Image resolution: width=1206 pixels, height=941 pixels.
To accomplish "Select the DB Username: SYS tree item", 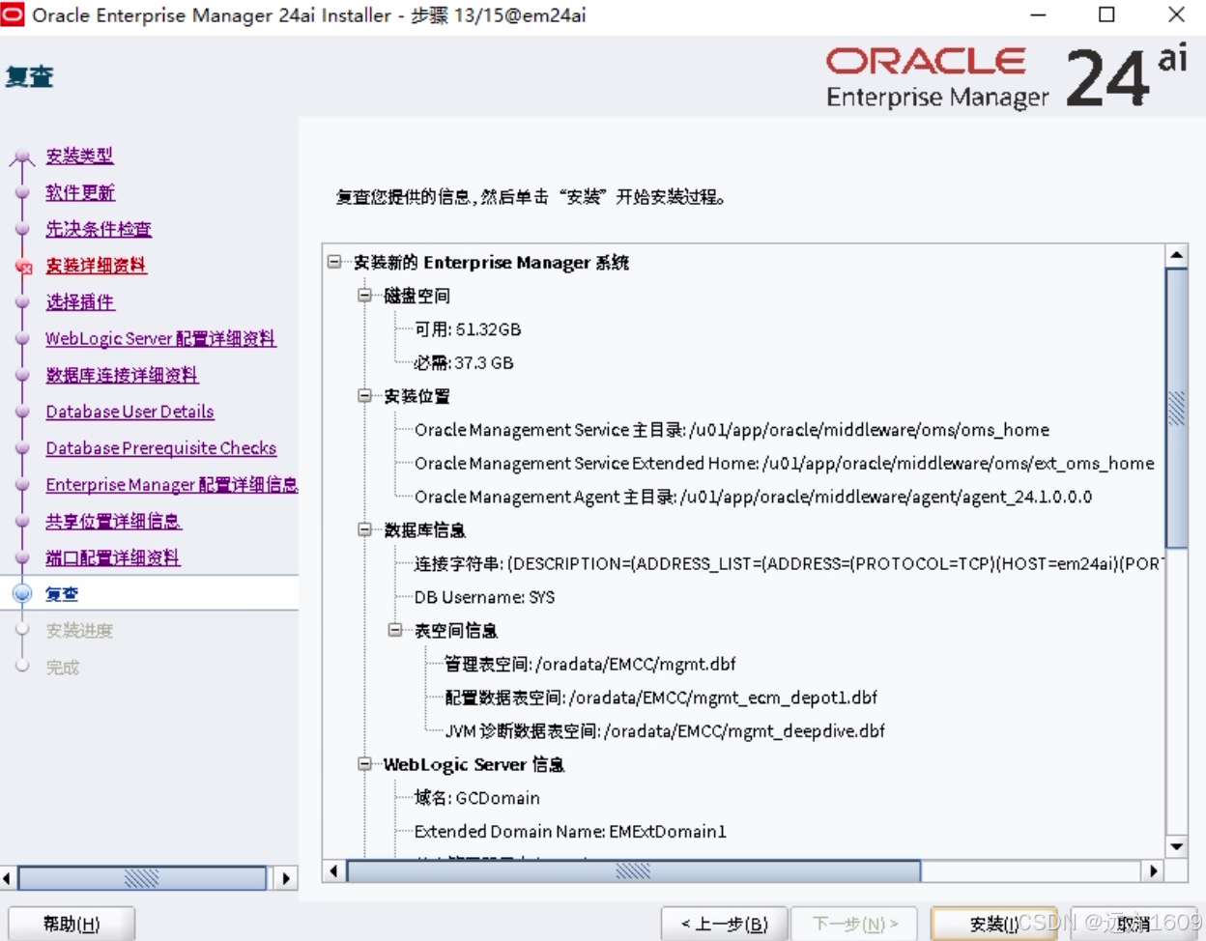I will click(484, 597).
